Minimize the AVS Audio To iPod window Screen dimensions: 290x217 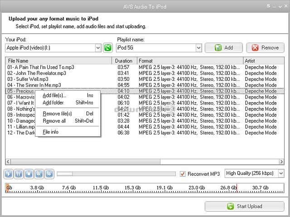[274, 6]
